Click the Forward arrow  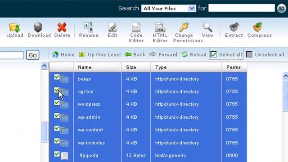tap(163, 54)
